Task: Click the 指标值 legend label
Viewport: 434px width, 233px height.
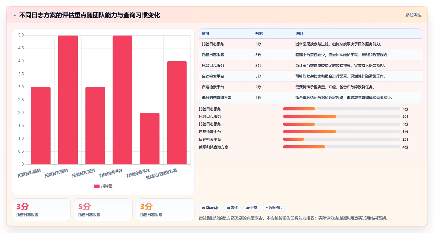Action: click(107, 186)
